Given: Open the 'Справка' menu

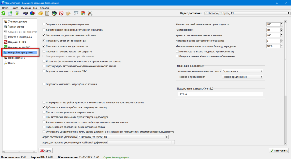Looking at the screenshot, I should [44, 8].
